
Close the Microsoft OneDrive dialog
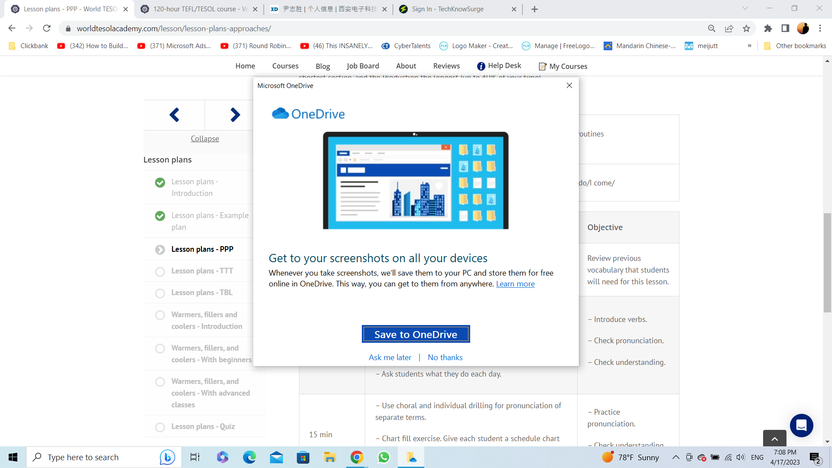click(569, 85)
